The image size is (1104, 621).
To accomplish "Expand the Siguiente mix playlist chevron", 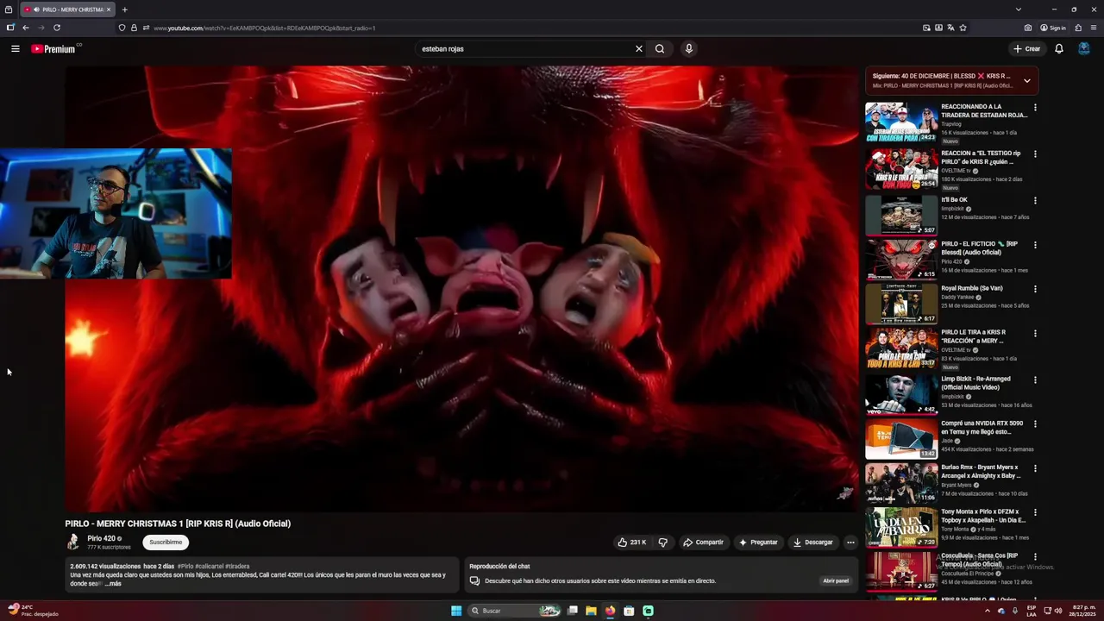I will [x=1026, y=81].
